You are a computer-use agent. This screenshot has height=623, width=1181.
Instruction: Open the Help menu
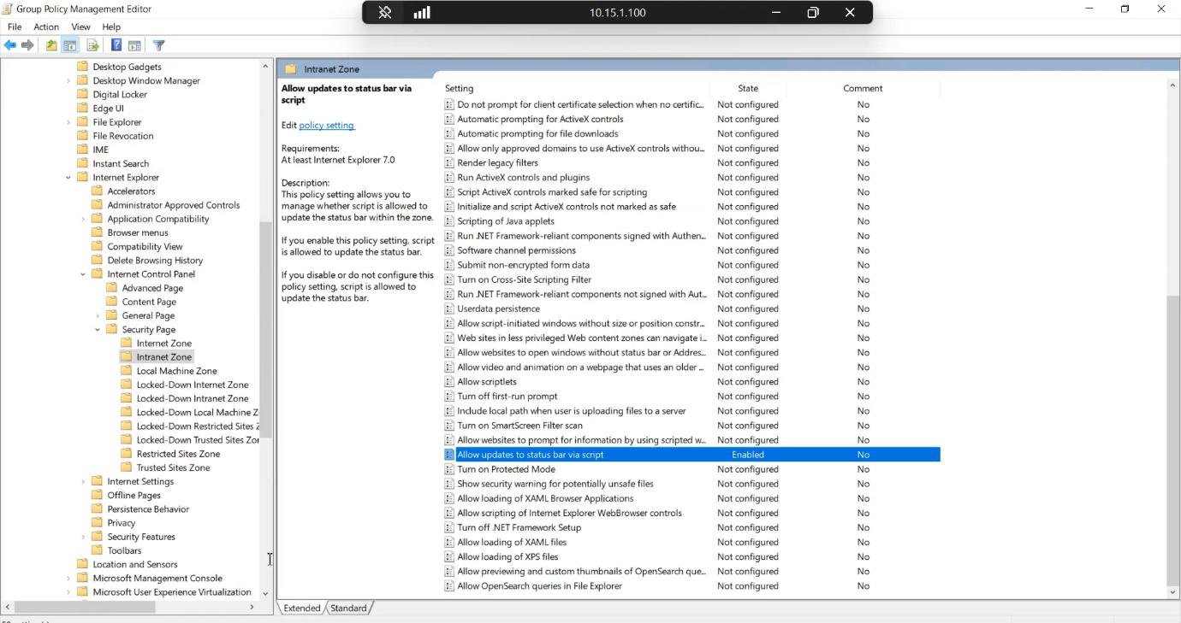click(111, 27)
